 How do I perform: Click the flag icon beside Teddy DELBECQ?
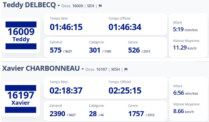point(100,6)
